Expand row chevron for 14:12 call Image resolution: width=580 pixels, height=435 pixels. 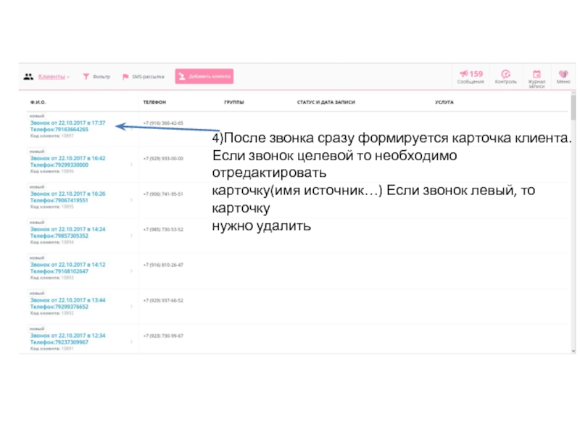coord(131,271)
